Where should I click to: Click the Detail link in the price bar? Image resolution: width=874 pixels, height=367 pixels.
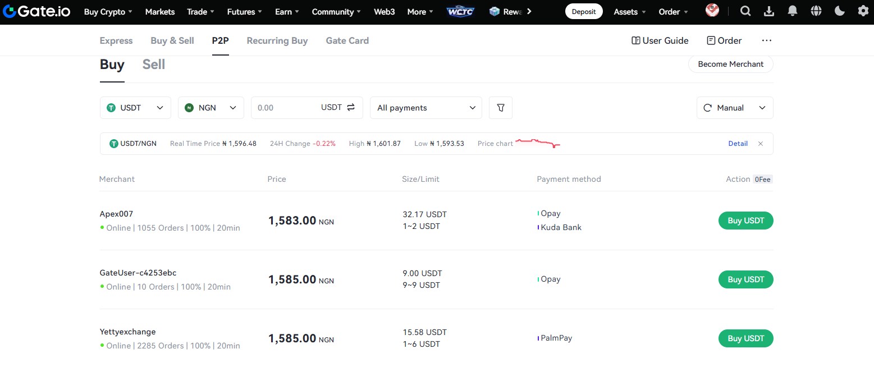pos(738,144)
